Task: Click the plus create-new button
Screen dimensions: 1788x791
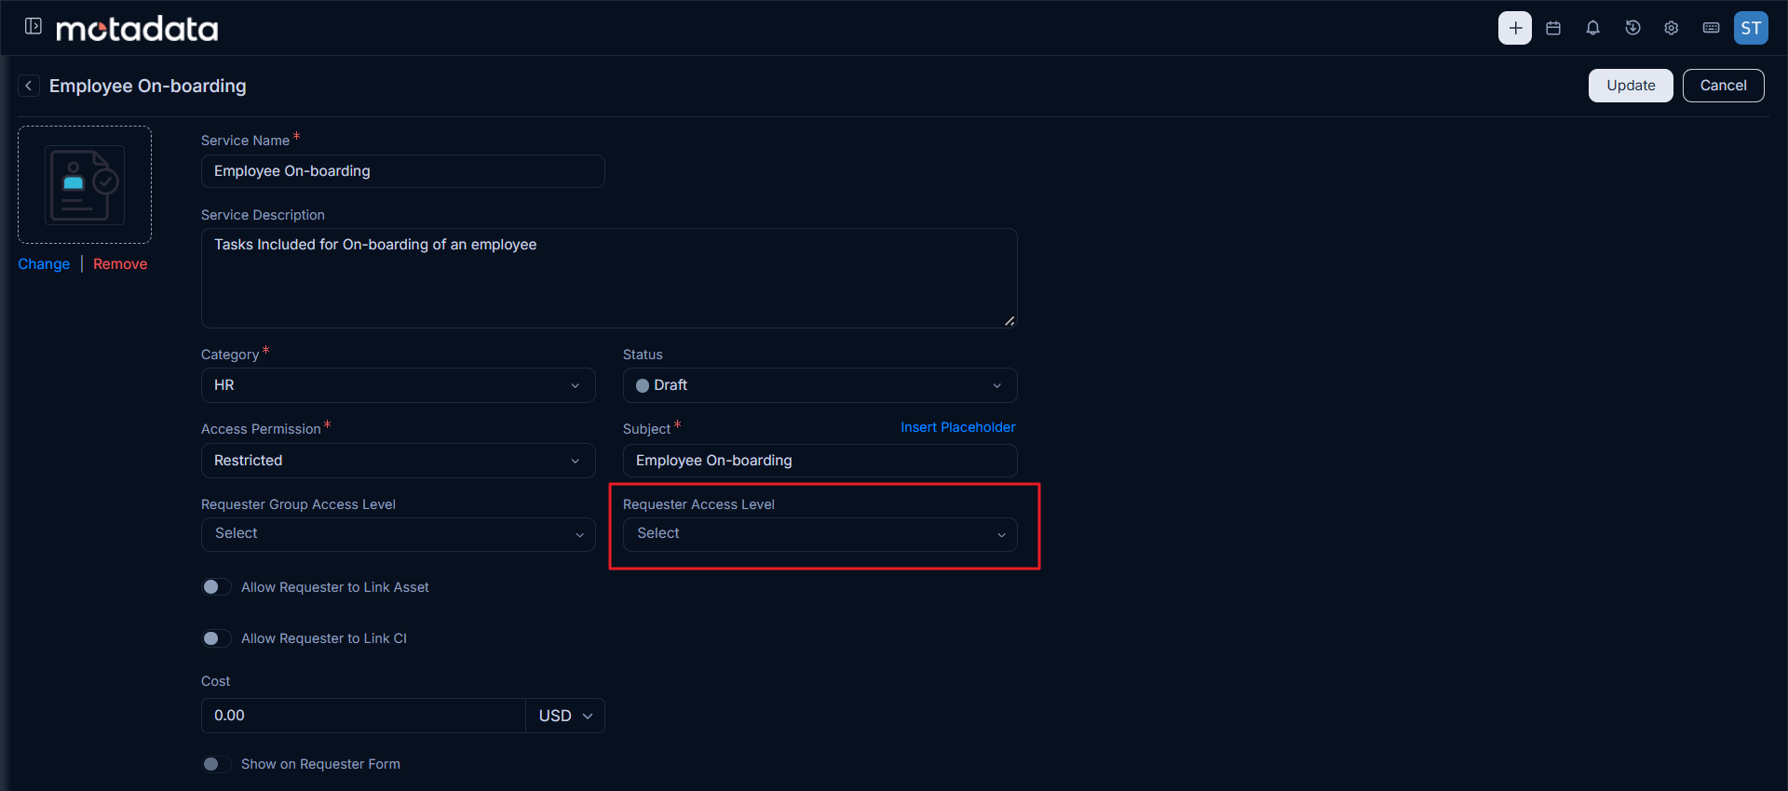Action: pos(1515,28)
